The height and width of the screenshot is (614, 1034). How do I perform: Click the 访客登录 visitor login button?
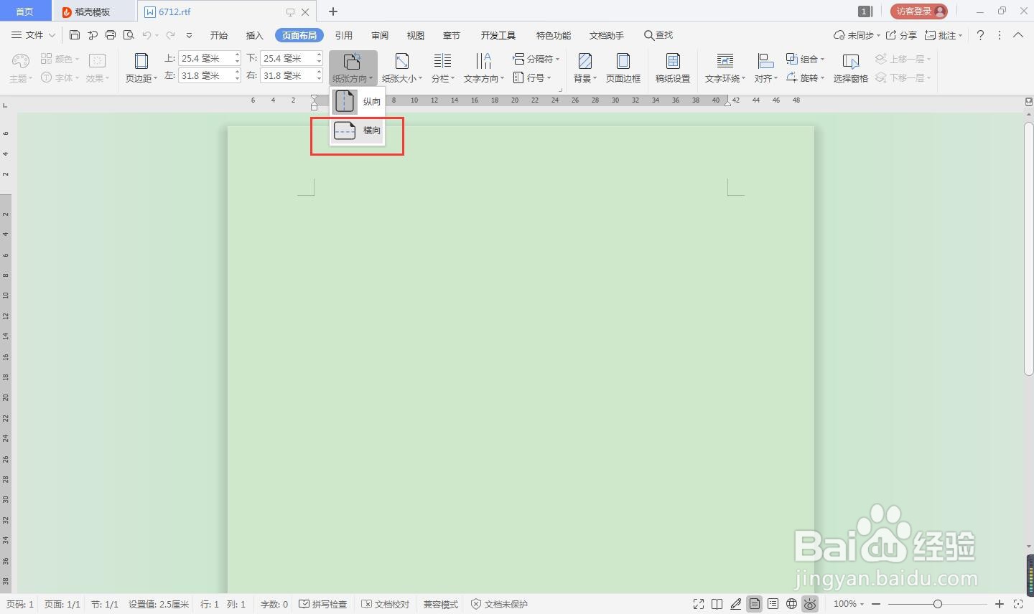click(918, 11)
